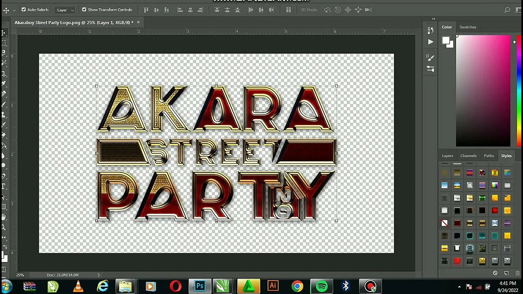This screenshot has height=294, width=523.
Task: Select the 3D rotate mode icon
Action: (327, 10)
